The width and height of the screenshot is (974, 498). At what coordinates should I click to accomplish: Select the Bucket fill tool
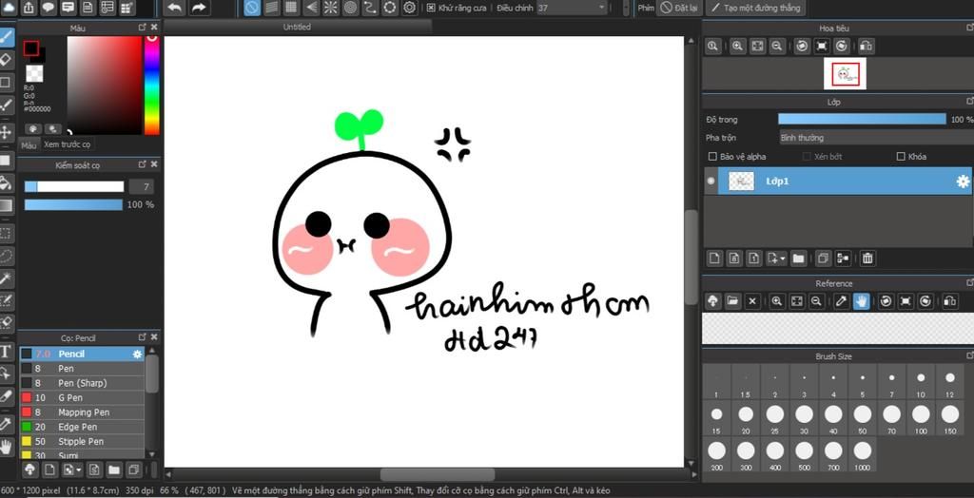(7, 182)
